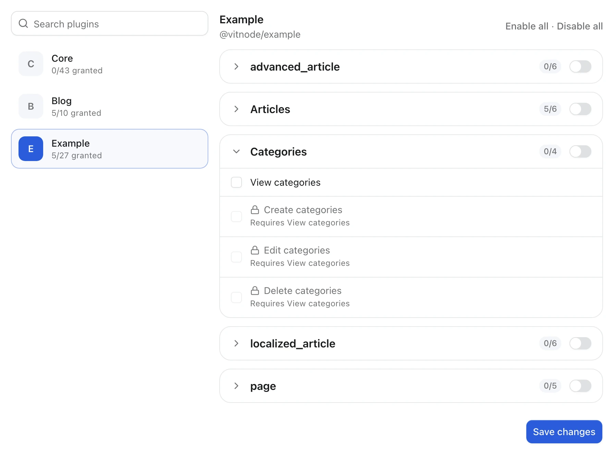Click the advanced_article 0/6 count badge
The image size is (614, 455).
pyautogui.click(x=550, y=66)
